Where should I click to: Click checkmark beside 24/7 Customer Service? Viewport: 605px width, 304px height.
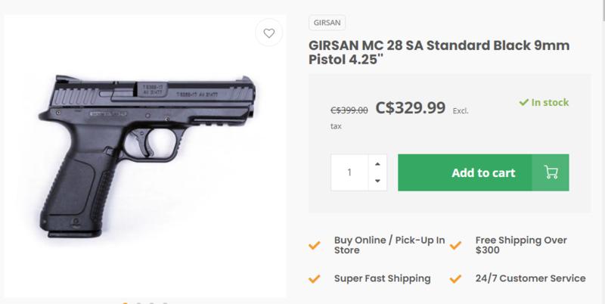[x=455, y=278]
